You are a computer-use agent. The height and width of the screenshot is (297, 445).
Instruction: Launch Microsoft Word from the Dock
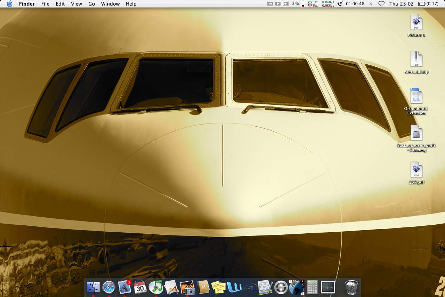pos(234,287)
